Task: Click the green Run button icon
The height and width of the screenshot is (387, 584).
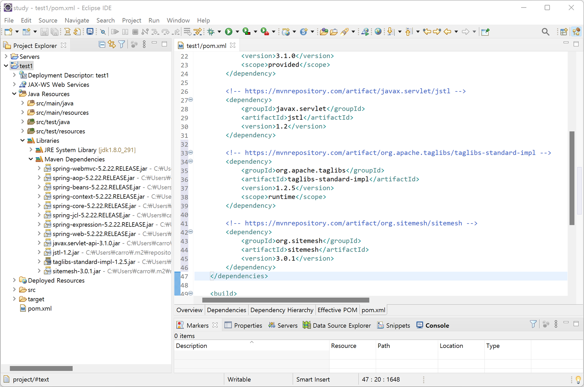Action: [x=228, y=32]
